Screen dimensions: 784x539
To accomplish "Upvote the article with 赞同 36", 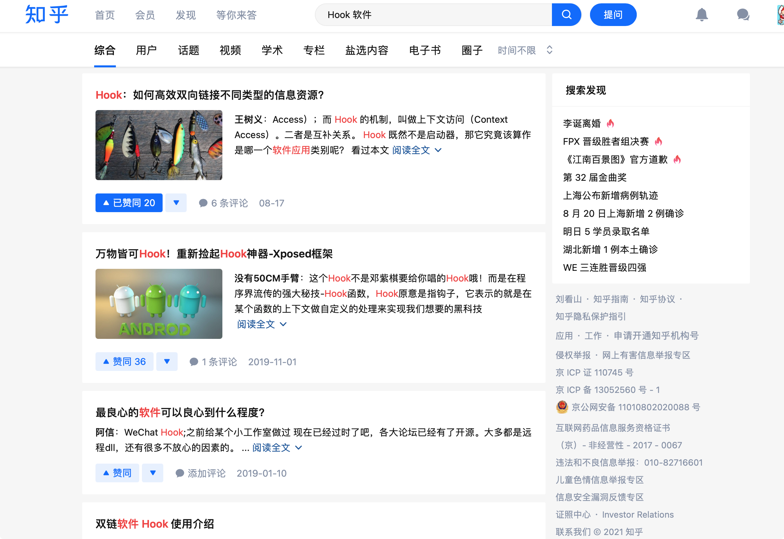I will click(x=124, y=361).
